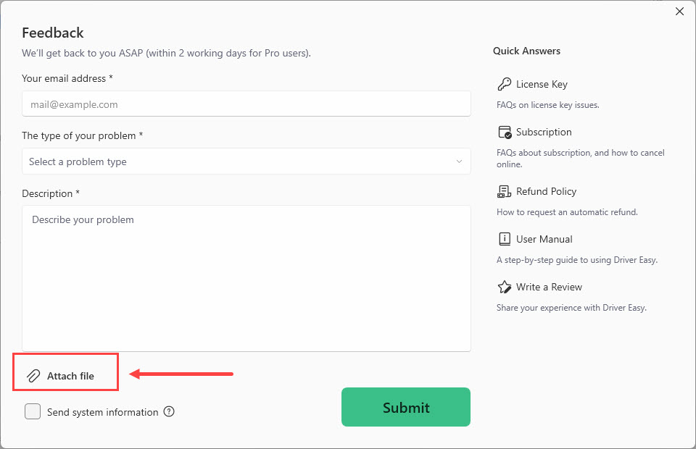The image size is (696, 449).
Task: Open the User Manual link text
Action: tap(544, 239)
